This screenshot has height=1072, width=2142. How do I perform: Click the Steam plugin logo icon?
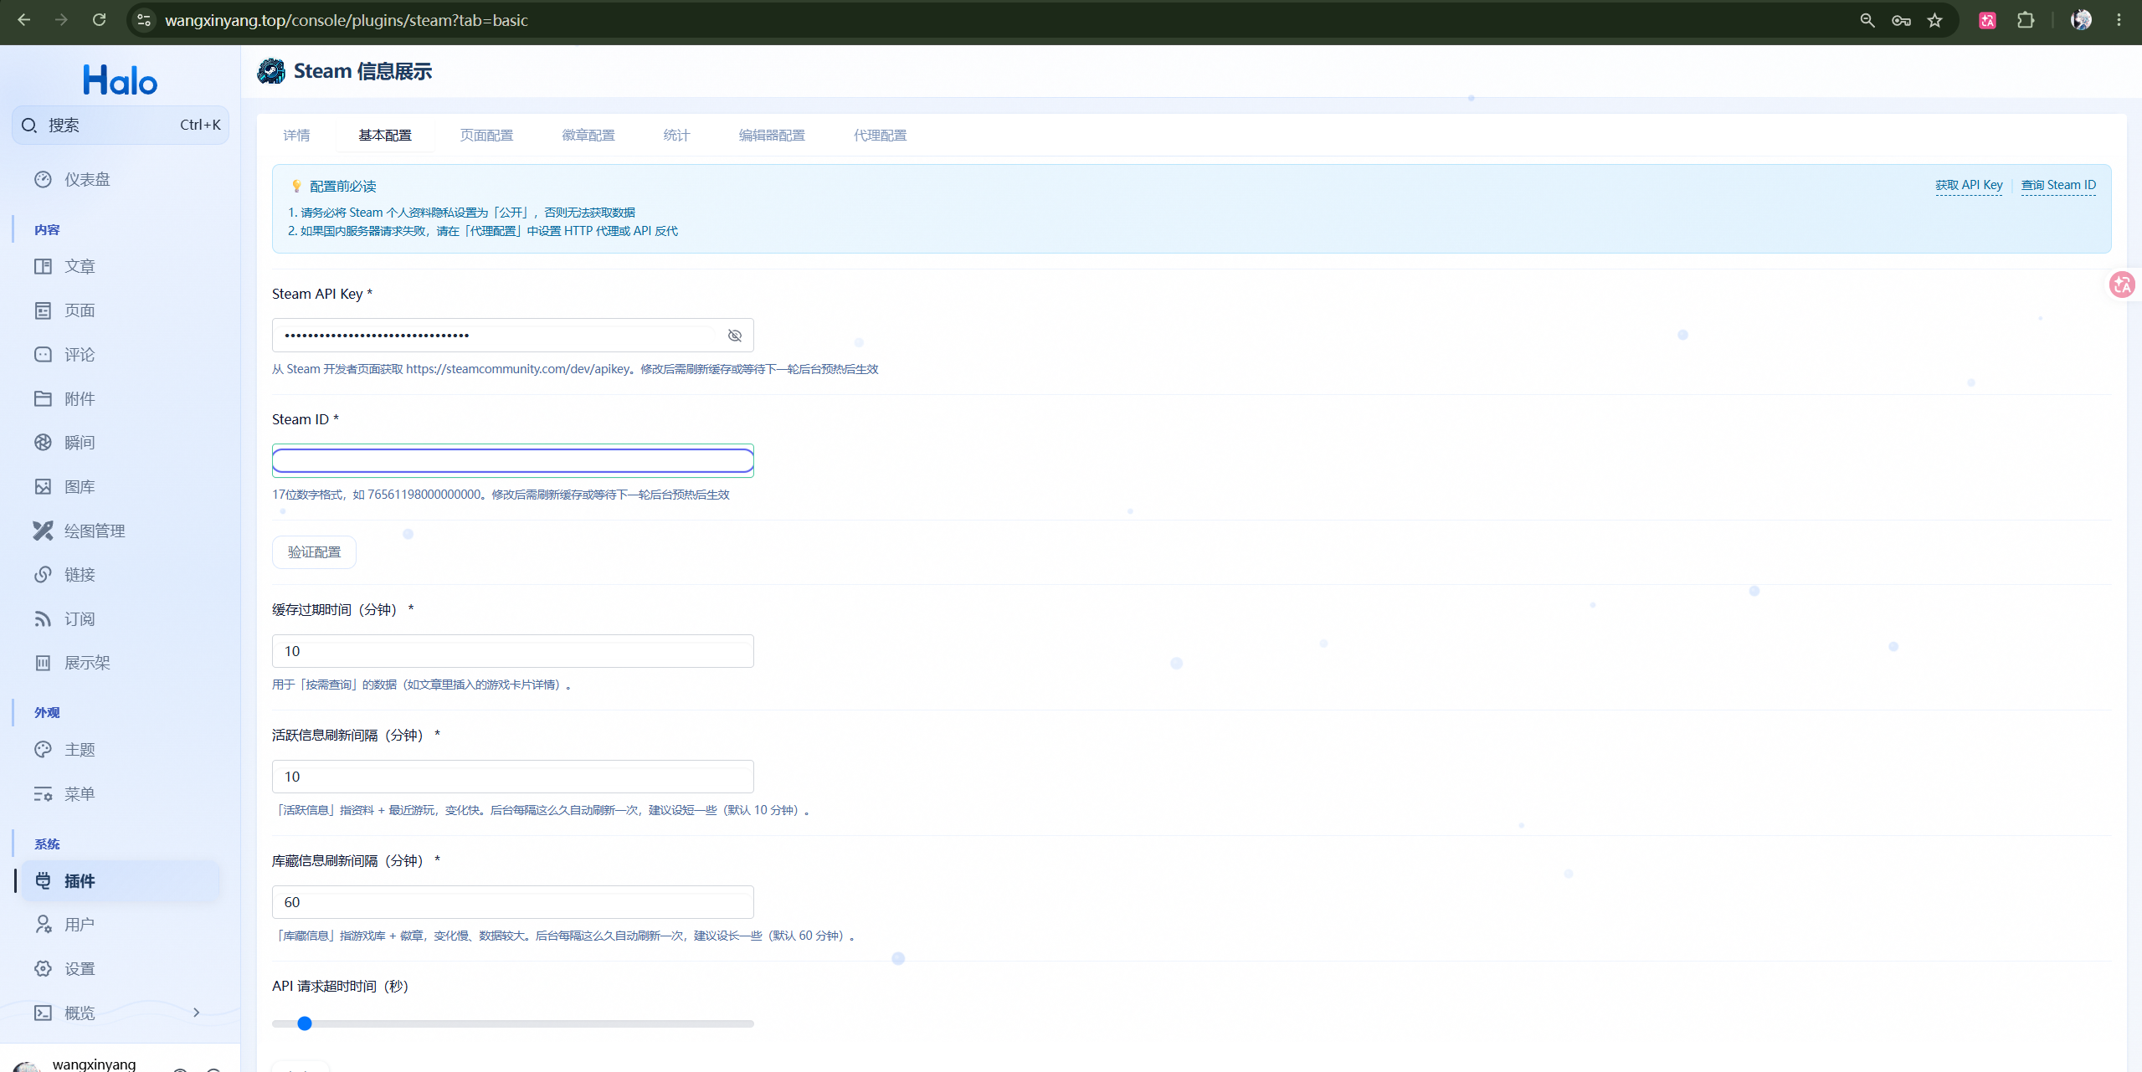(271, 71)
